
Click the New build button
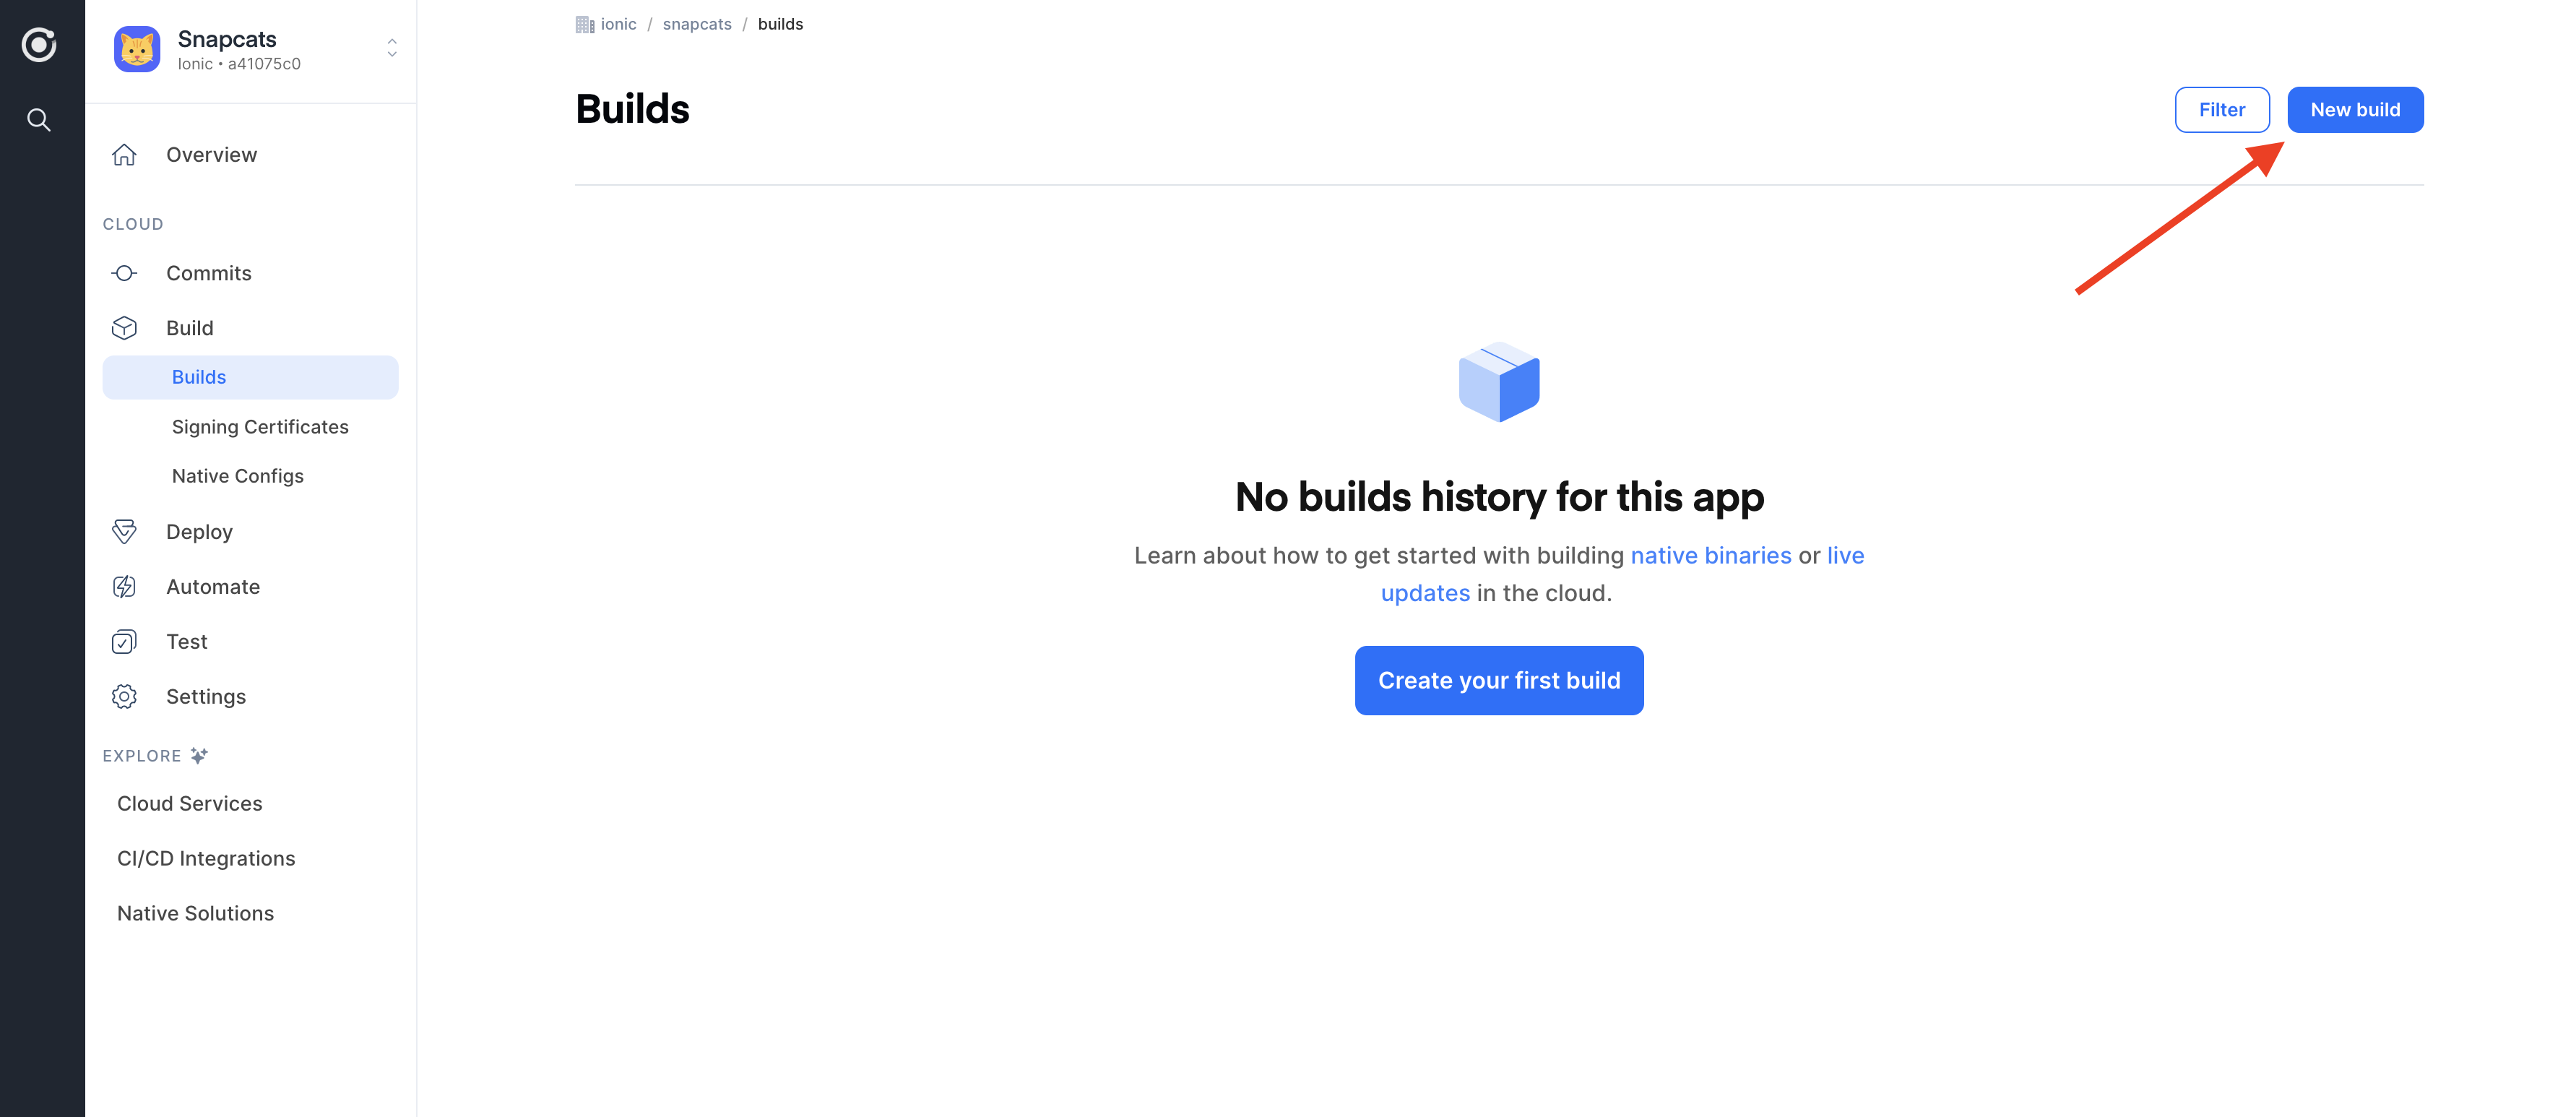pos(2355,110)
